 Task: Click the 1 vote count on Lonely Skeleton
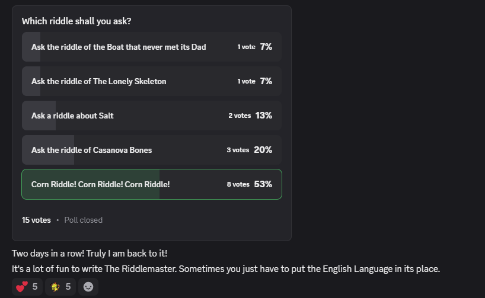pos(246,81)
